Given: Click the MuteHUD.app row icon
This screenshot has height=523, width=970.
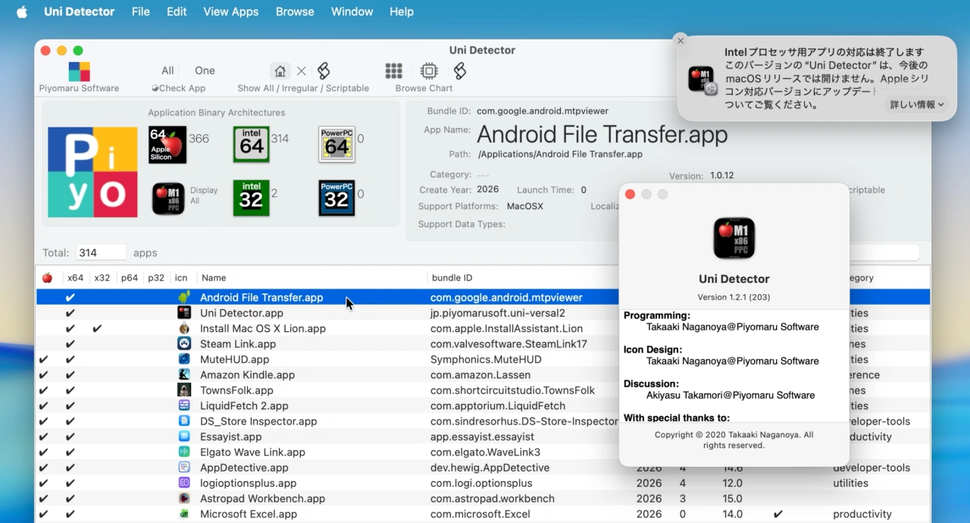Looking at the screenshot, I should click(184, 359).
